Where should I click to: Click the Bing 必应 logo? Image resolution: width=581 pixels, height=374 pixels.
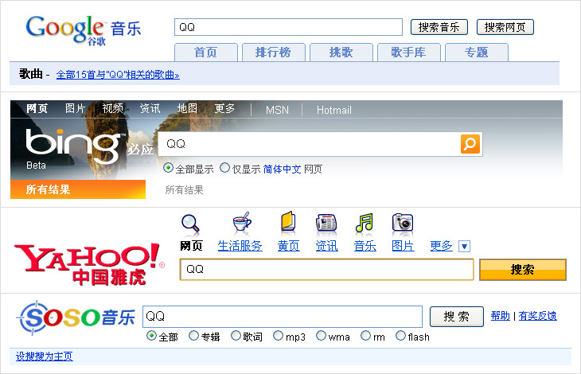[x=89, y=146]
